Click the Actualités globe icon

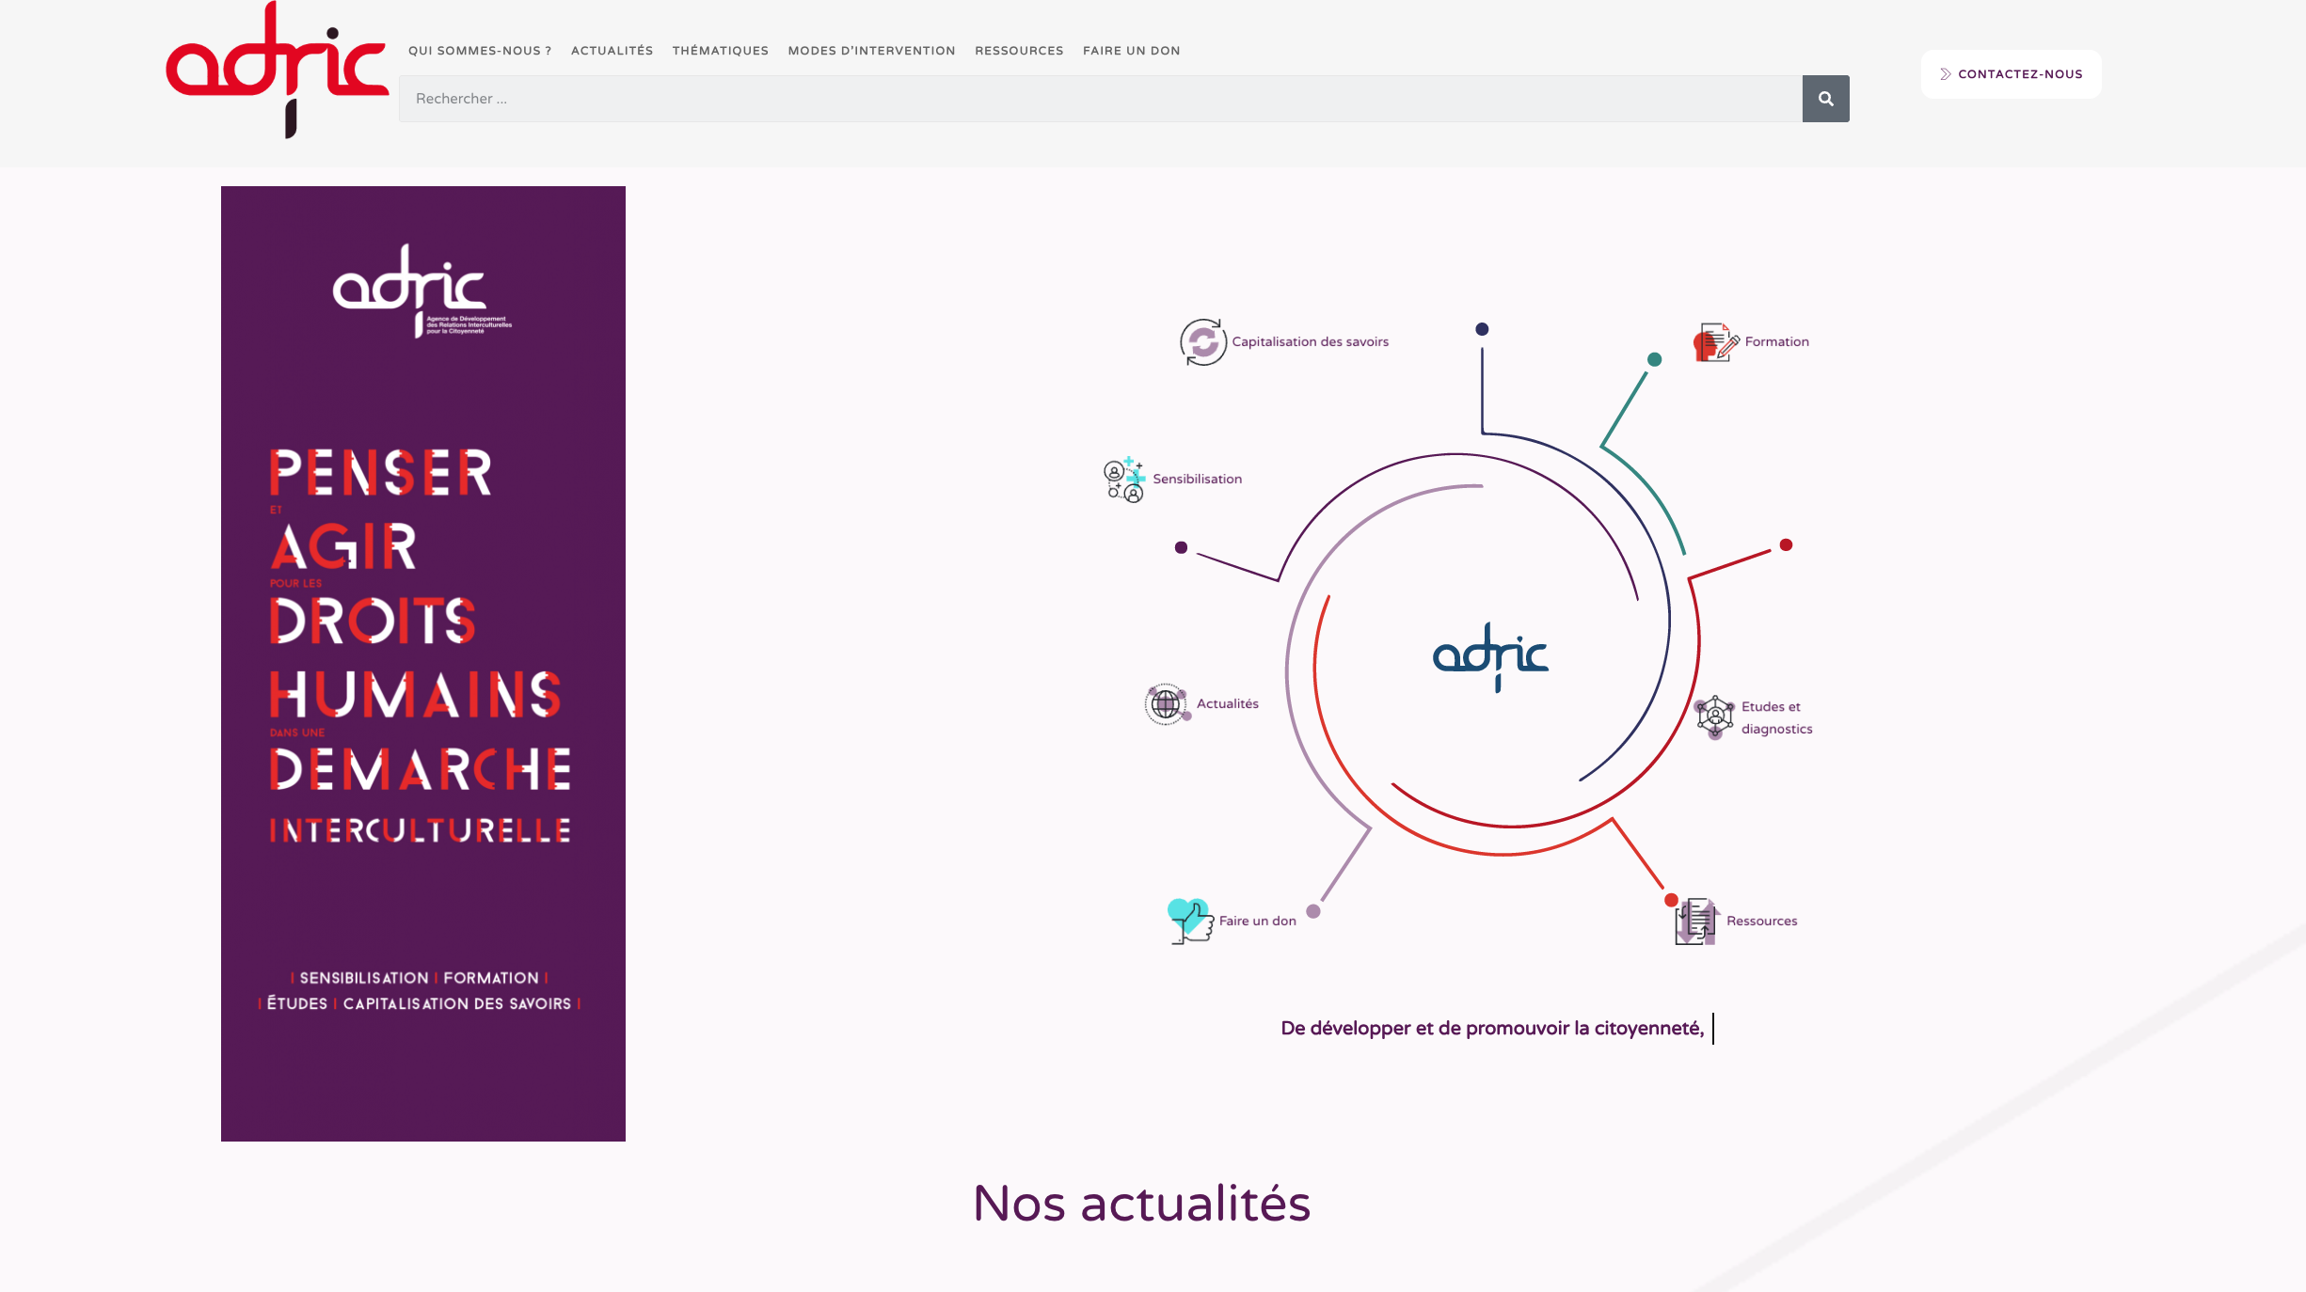(1167, 703)
